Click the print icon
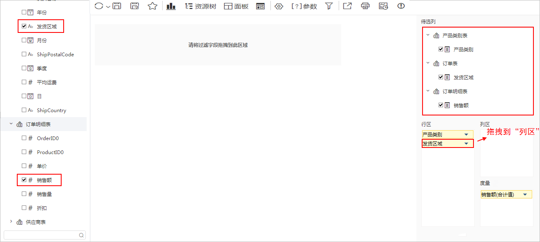This screenshot has width=540, height=242. tap(365, 6)
